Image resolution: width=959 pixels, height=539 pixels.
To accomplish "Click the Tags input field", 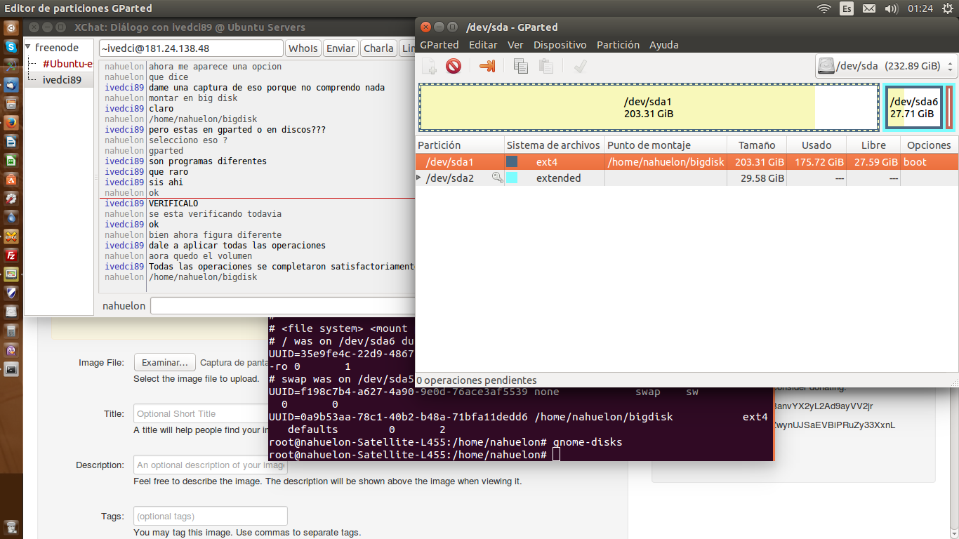I will point(211,516).
